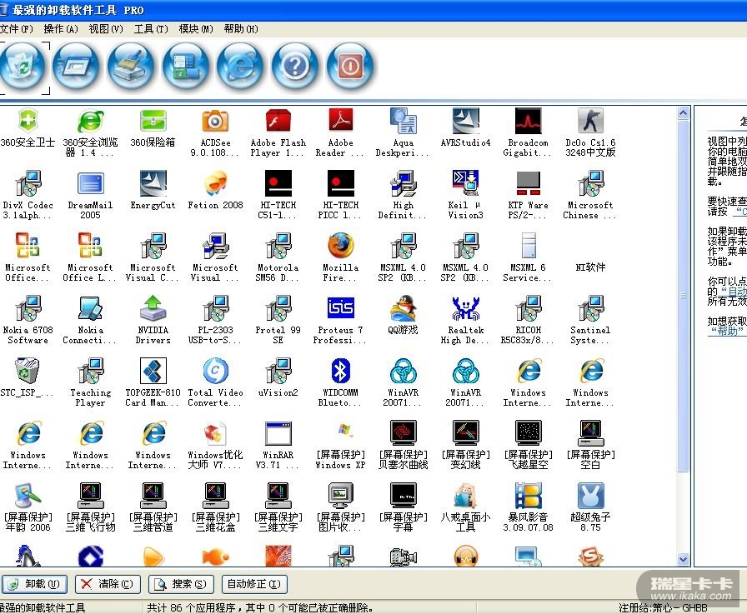
Task: Click the broom cleanup toolbar icon
Action: pyautogui.click(x=130, y=66)
